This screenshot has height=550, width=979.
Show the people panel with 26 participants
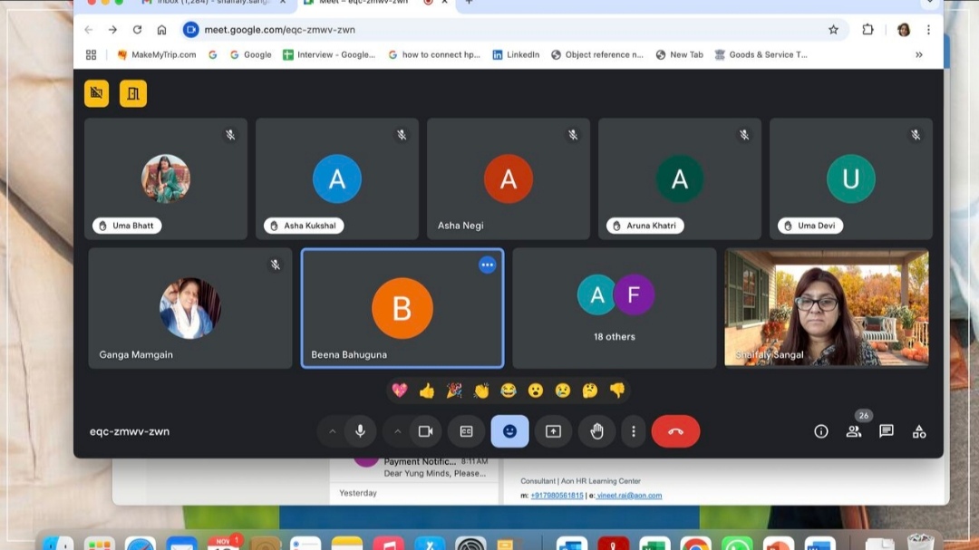pos(854,431)
